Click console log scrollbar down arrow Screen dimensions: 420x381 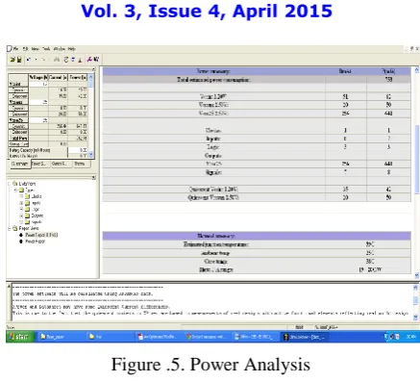pos(415,317)
